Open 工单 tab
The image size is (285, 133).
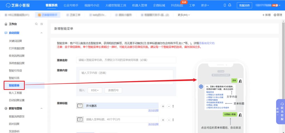[192, 5]
